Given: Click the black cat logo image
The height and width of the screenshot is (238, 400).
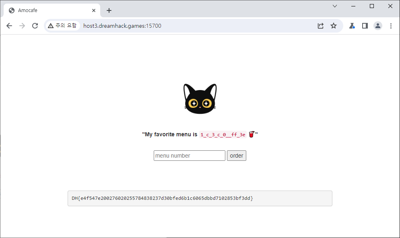Looking at the screenshot, I should (200, 99).
